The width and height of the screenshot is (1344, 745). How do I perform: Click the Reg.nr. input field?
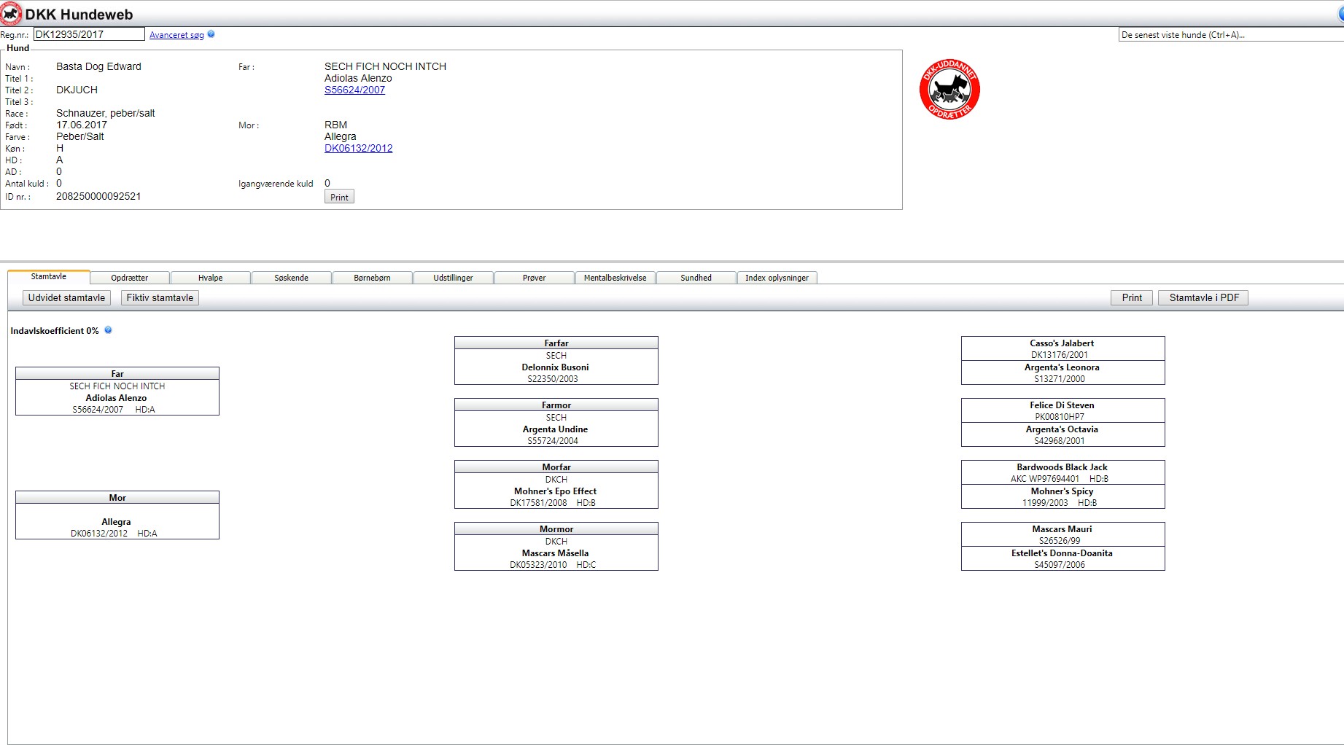pos(89,34)
